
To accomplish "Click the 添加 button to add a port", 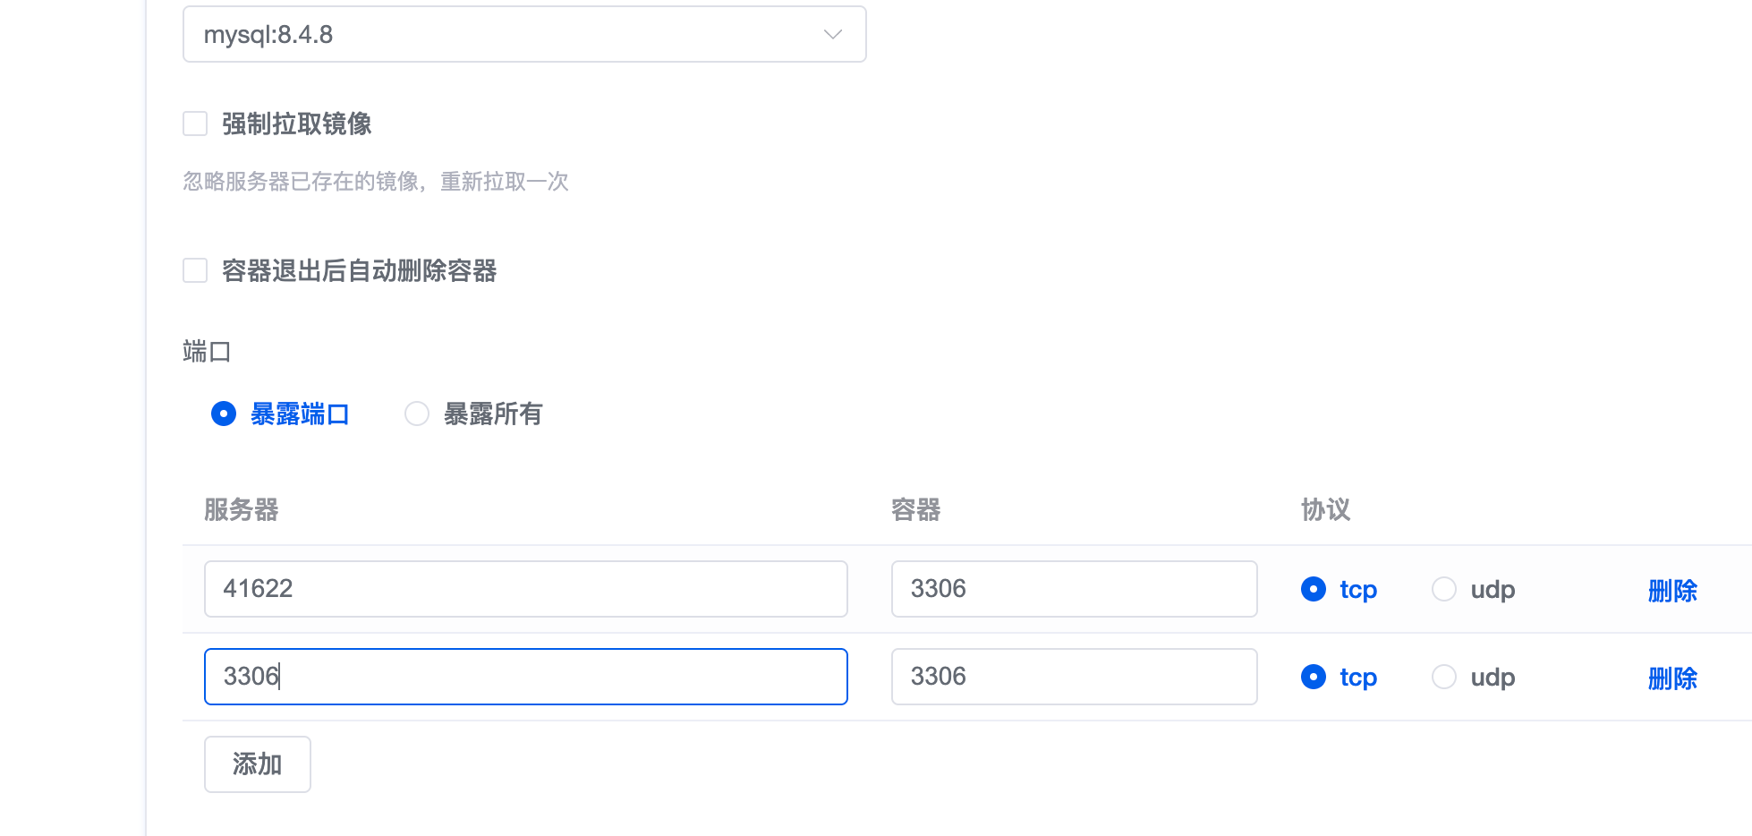I will tap(257, 764).
